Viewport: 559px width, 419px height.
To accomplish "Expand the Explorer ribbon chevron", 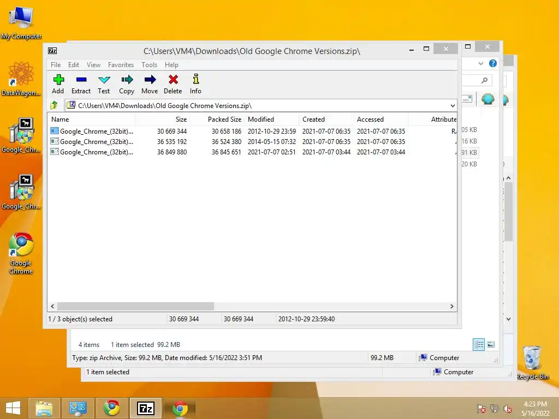I will coord(480,64).
